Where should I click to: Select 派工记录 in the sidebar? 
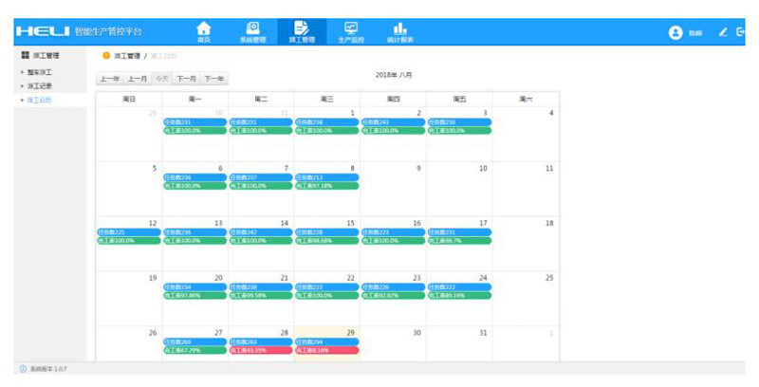point(40,85)
